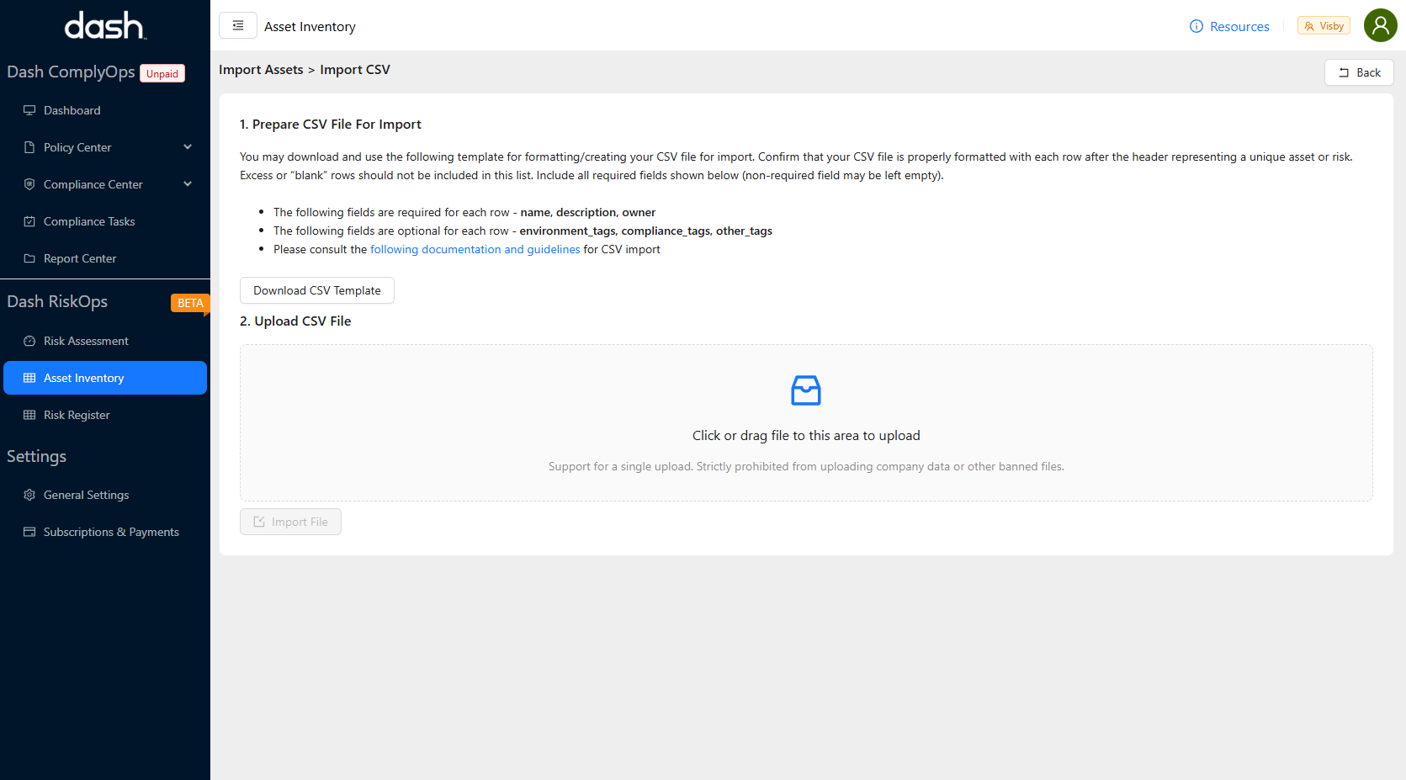
Task: Select the Risk Register grid icon
Action: coord(30,415)
